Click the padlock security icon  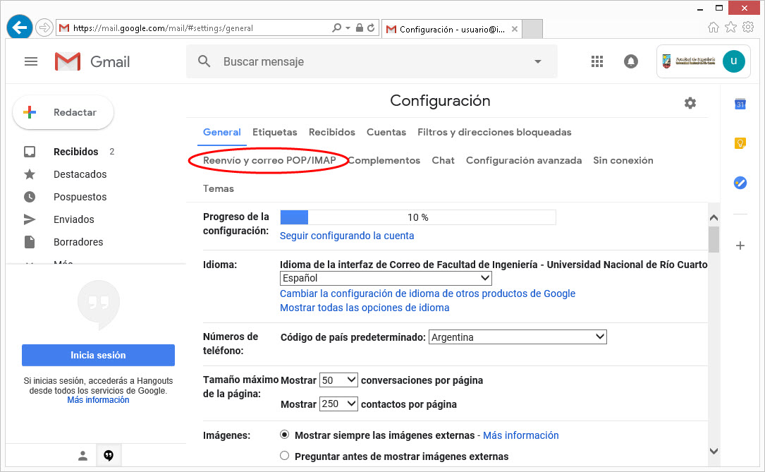tap(359, 28)
